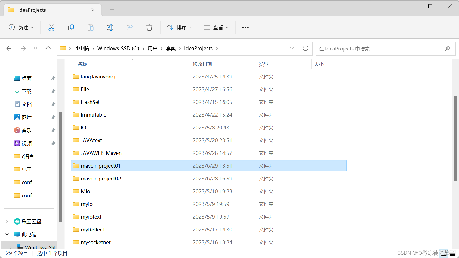The image size is (459, 258).
Task: Open the maven-project02 folder icon
Action: (x=76, y=179)
